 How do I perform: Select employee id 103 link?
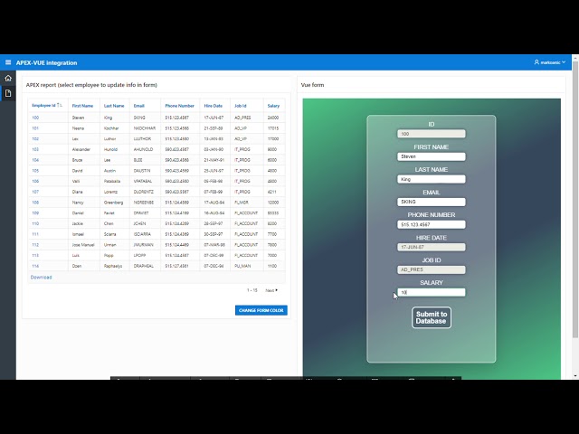tap(35, 149)
